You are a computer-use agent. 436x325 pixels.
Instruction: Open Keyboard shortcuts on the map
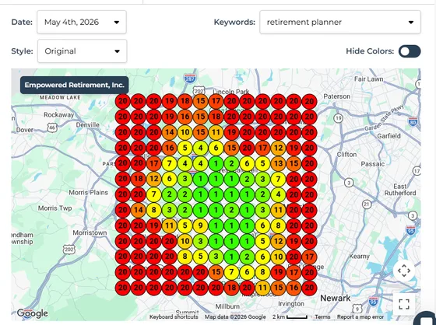174,317
